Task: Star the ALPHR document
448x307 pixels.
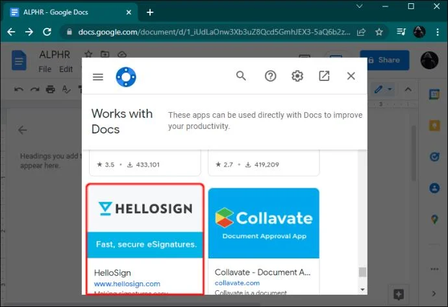Action: pyautogui.click(x=88, y=54)
